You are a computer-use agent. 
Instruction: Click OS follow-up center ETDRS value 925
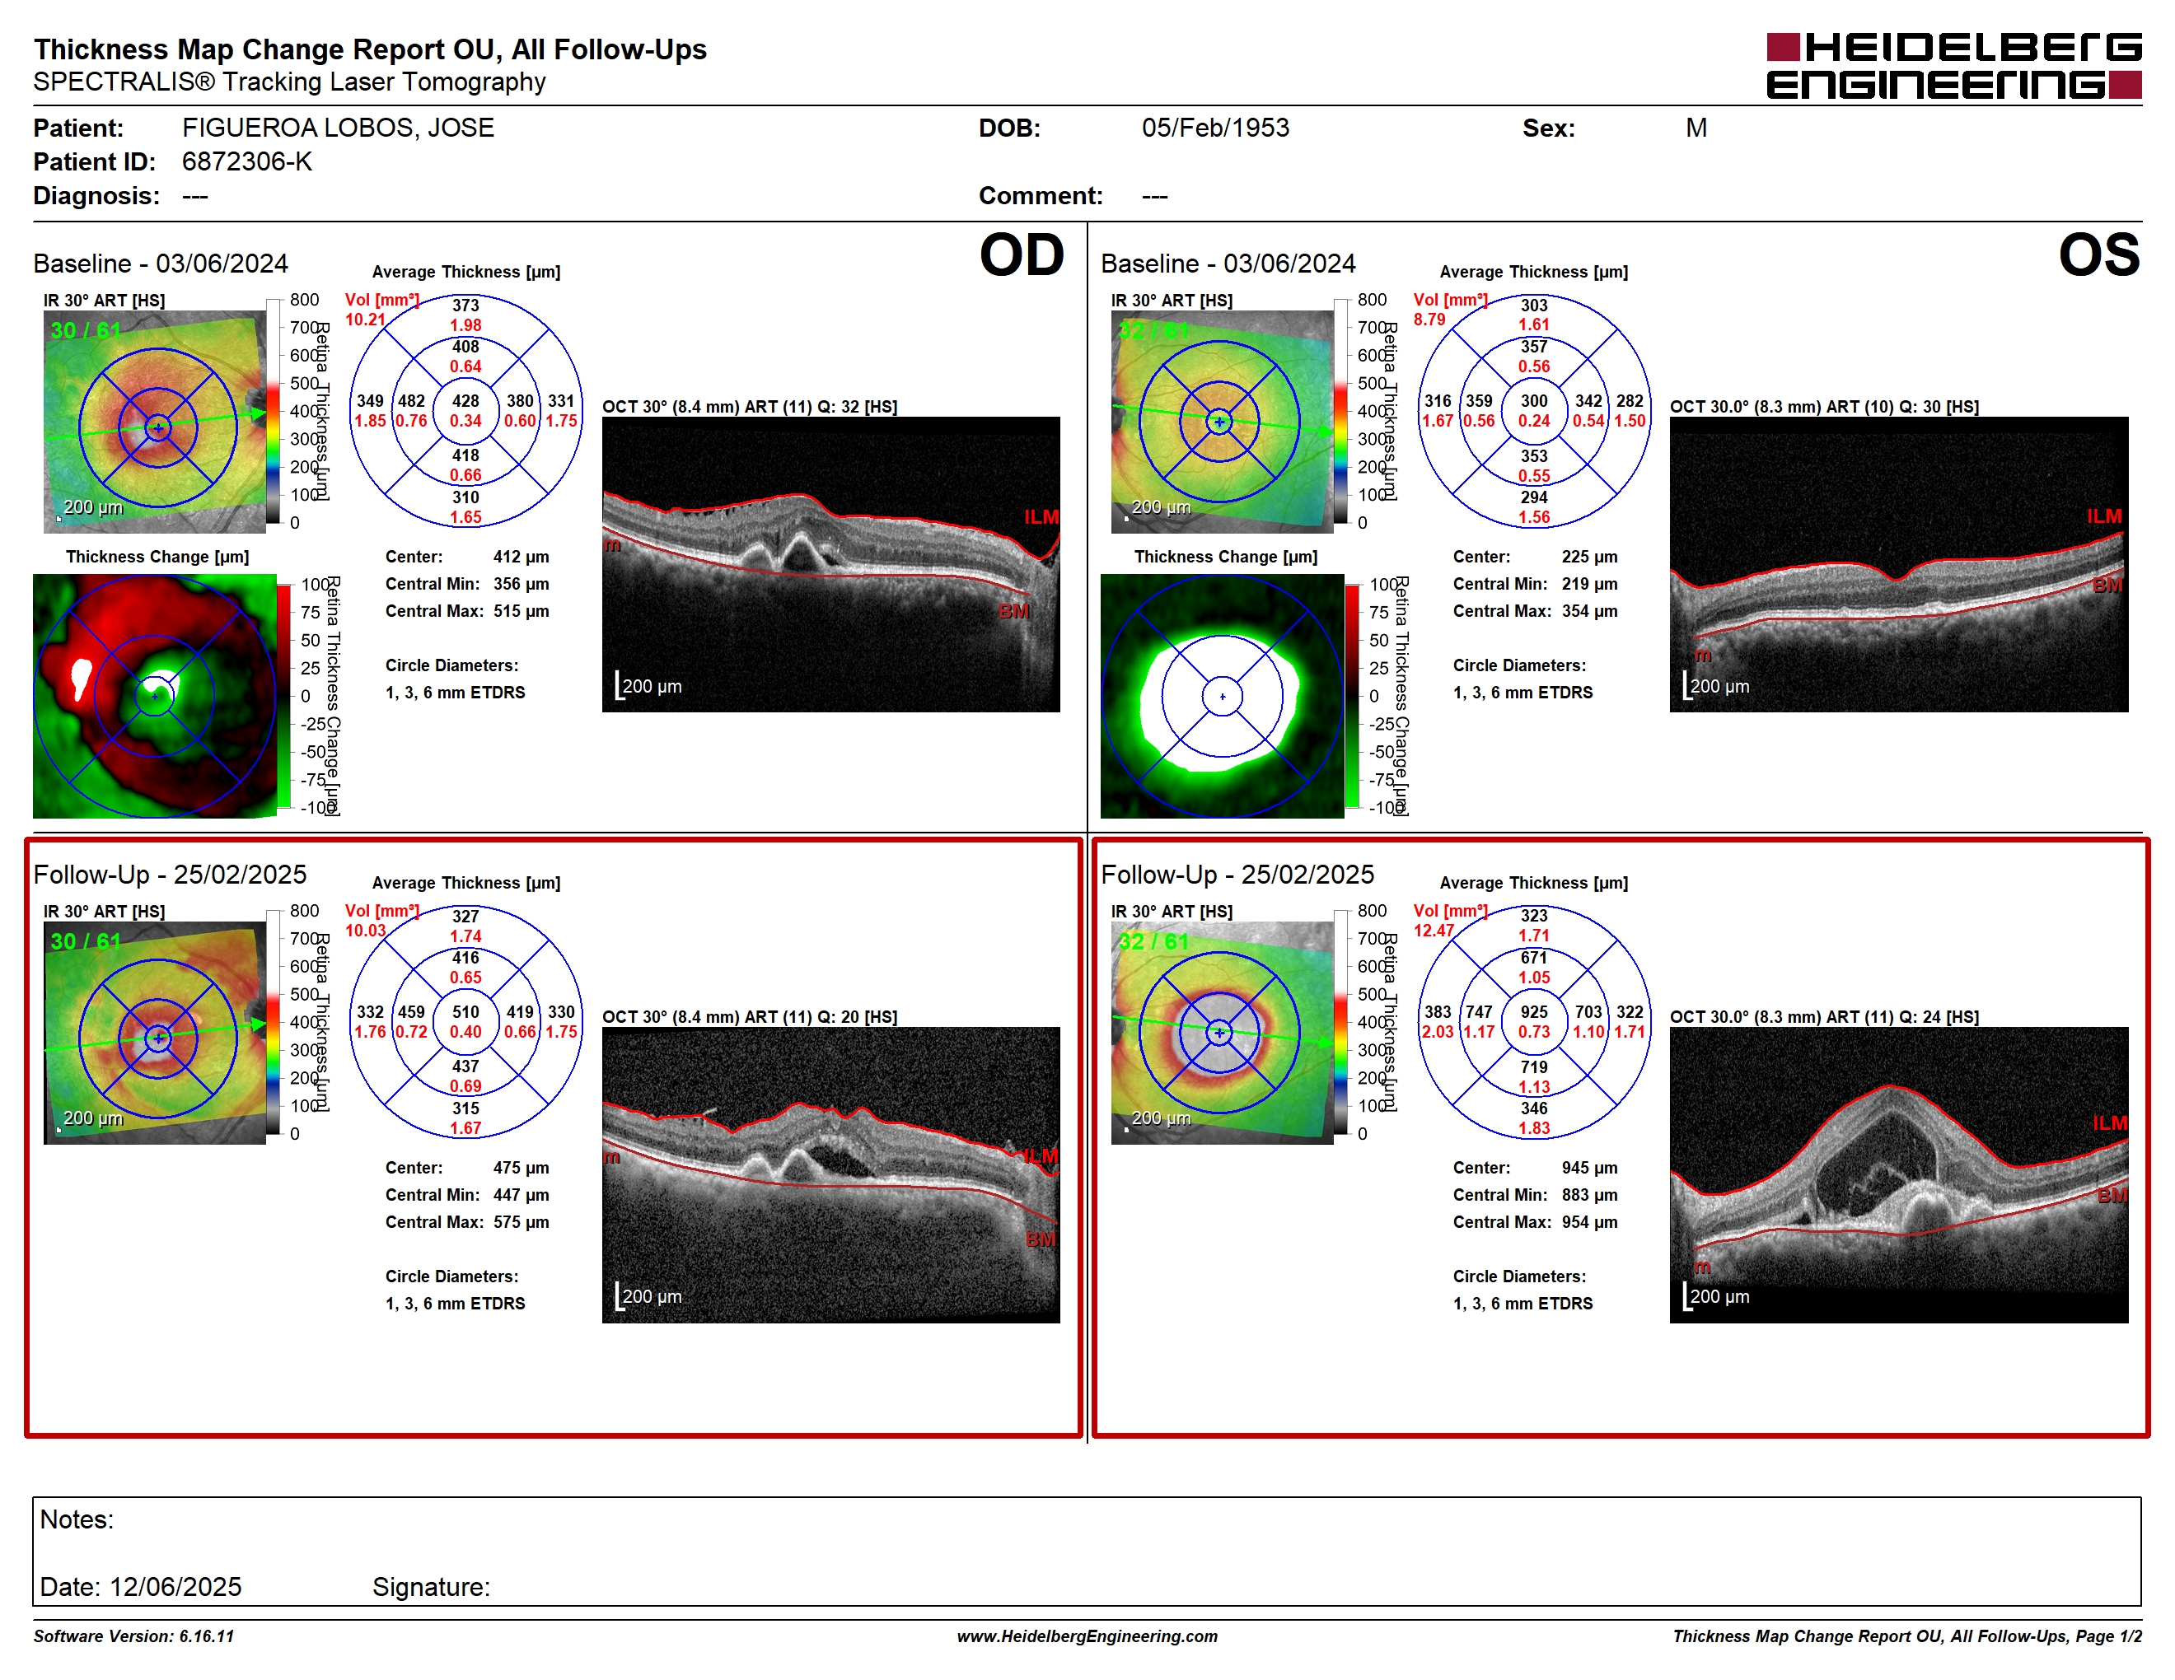point(1534,1012)
